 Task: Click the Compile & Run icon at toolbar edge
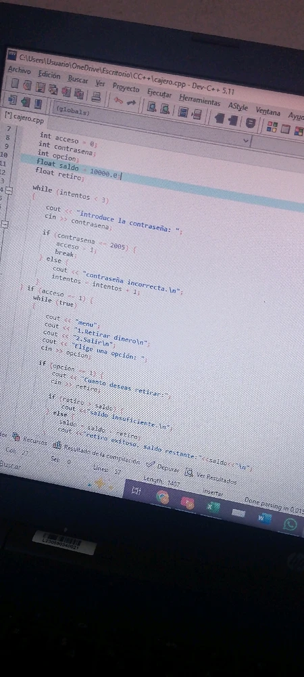click(299, 131)
